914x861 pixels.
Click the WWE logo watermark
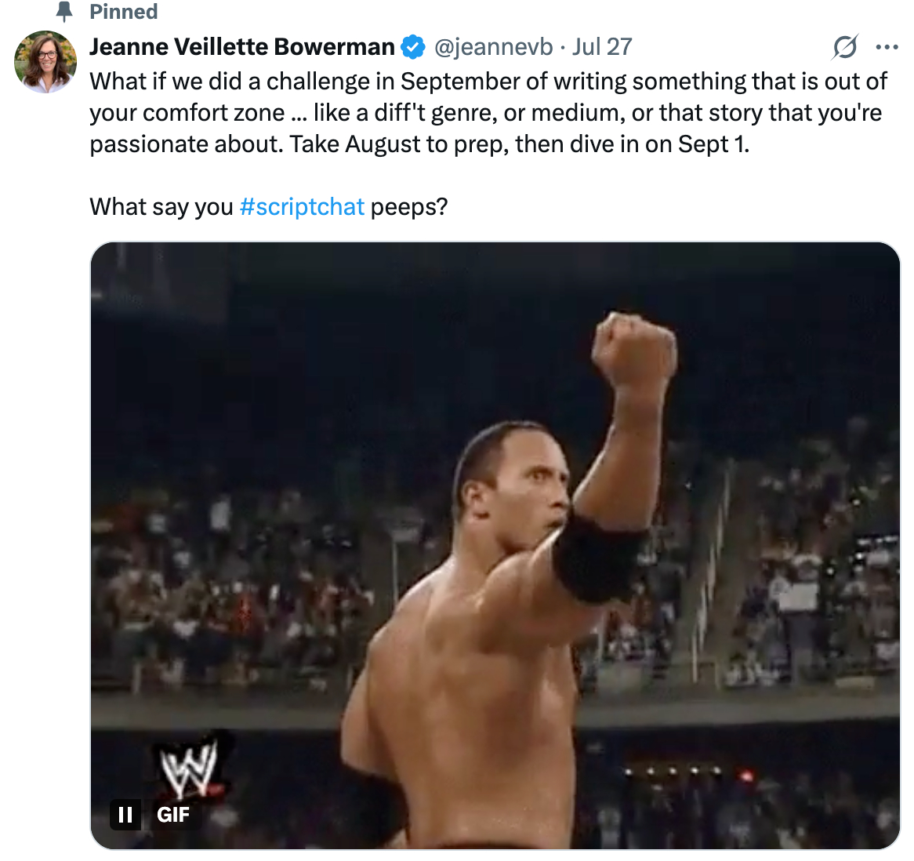[x=188, y=767]
